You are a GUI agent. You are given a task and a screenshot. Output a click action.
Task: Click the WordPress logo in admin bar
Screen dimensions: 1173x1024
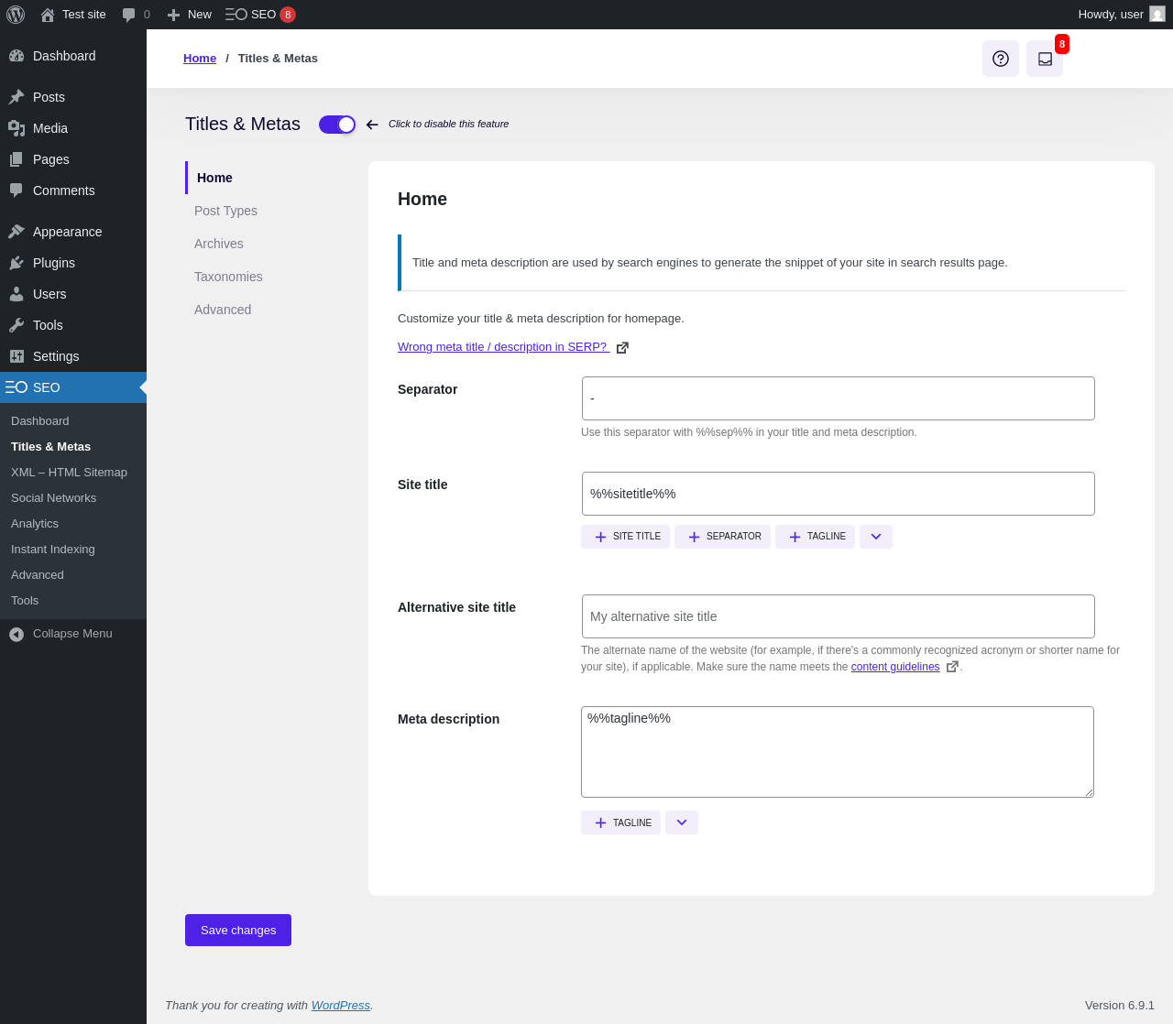point(16,15)
